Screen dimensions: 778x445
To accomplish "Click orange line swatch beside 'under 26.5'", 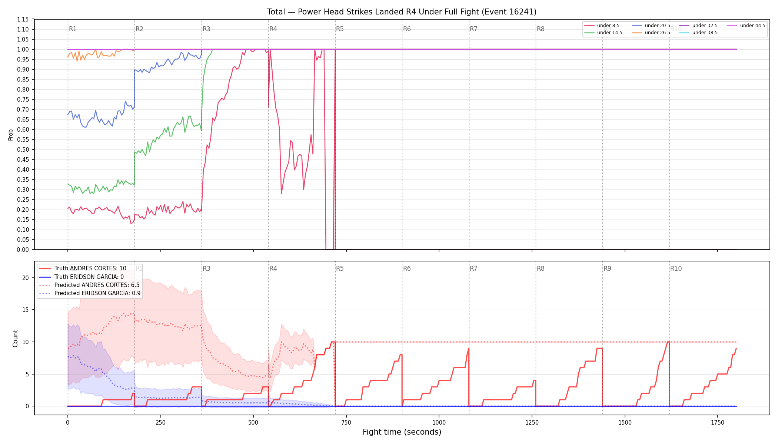I will pyautogui.click(x=637, y=33).
